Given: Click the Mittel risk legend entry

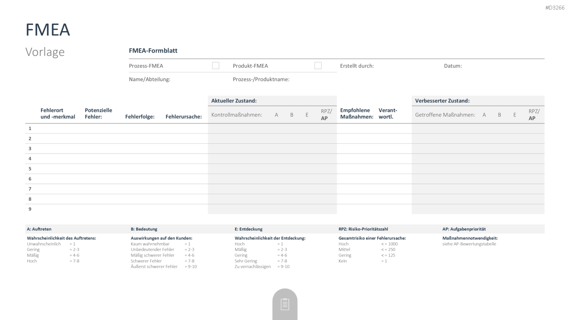Looking at the screenshot, I should tap(344, 249).
